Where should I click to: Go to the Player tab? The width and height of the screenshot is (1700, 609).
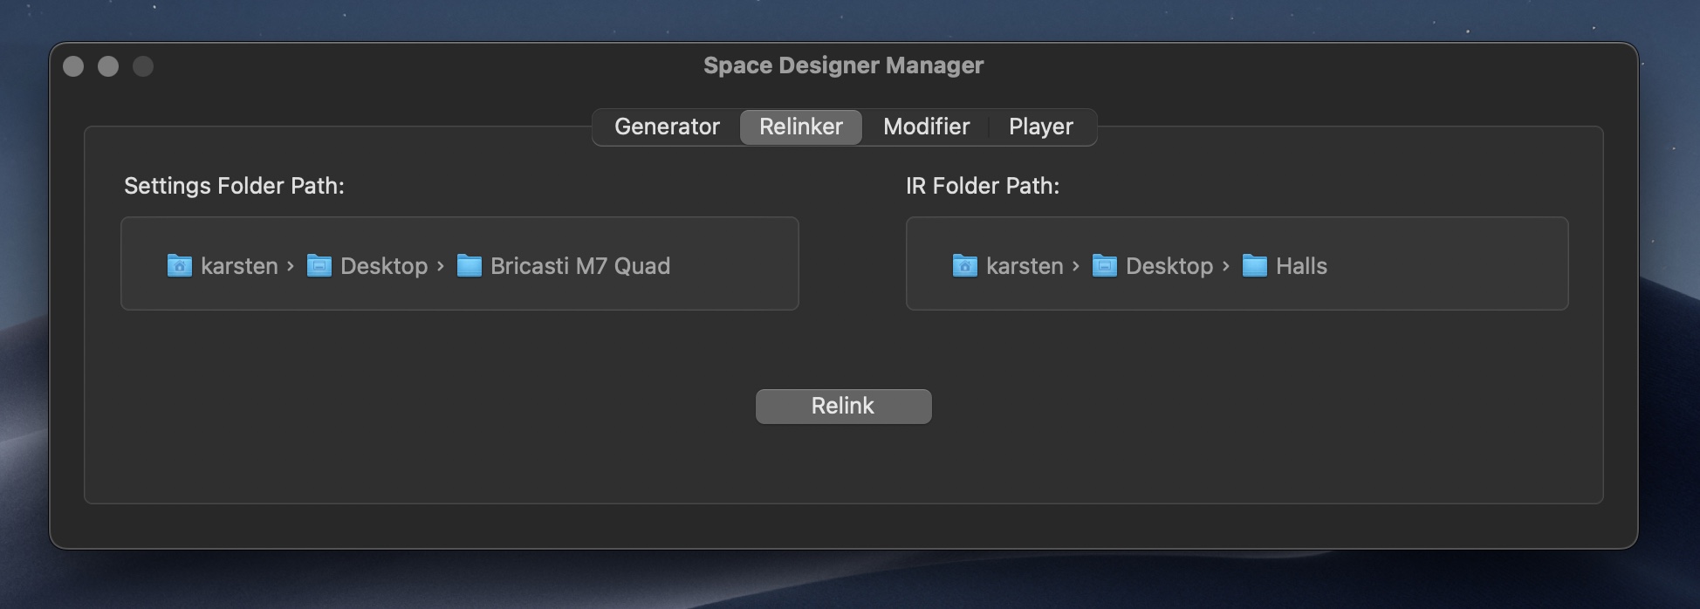[x=1041, y=127]
